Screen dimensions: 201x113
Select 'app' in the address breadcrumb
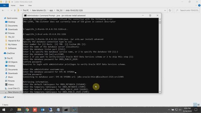pyautogui.click(x=51, y=10)
